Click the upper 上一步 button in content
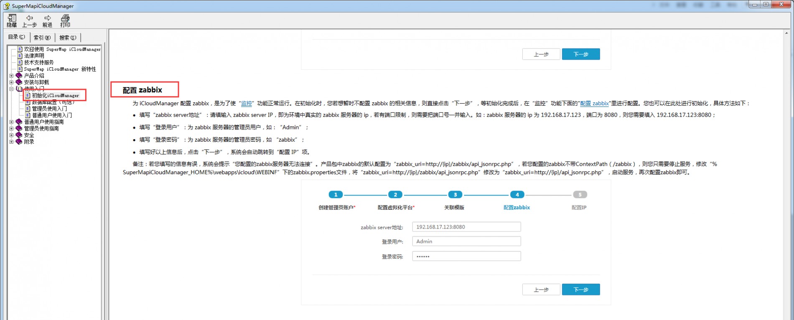 541,54
